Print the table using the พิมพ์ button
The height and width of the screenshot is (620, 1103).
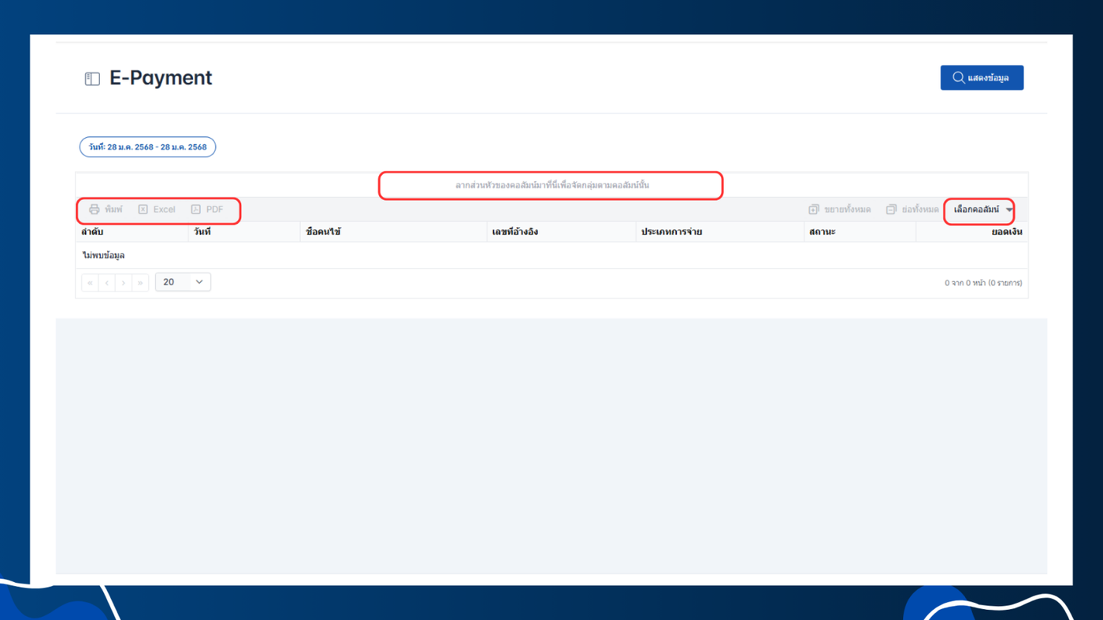[106, 210]
